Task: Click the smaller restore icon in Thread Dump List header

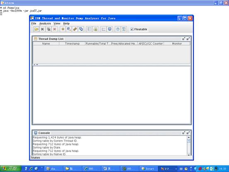Action: (183, 39)
